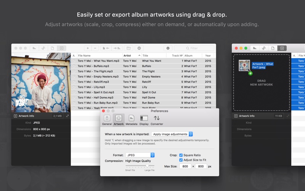305x191 pixels.
Task: Uncheck the Square Ratio checkbox
Action: click(x=181, y=155)
